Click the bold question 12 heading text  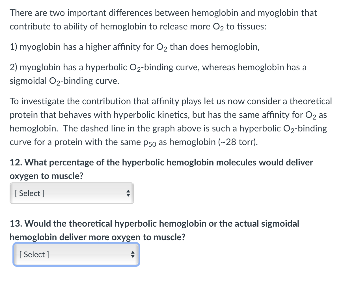click(161, 162)
